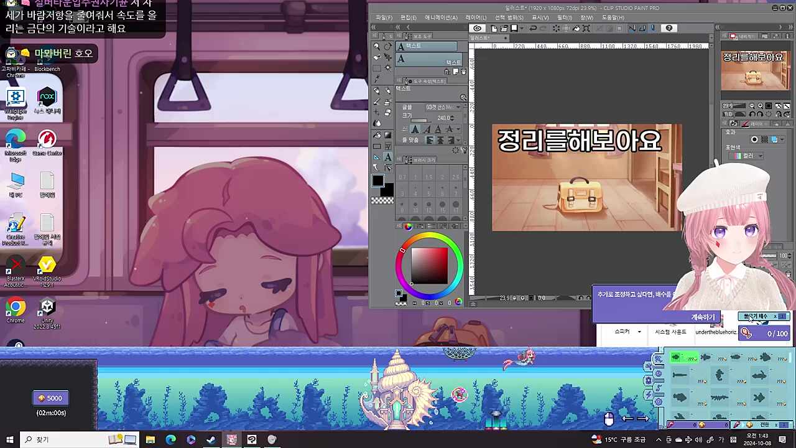Select the rotate view tool

(388, 46)
